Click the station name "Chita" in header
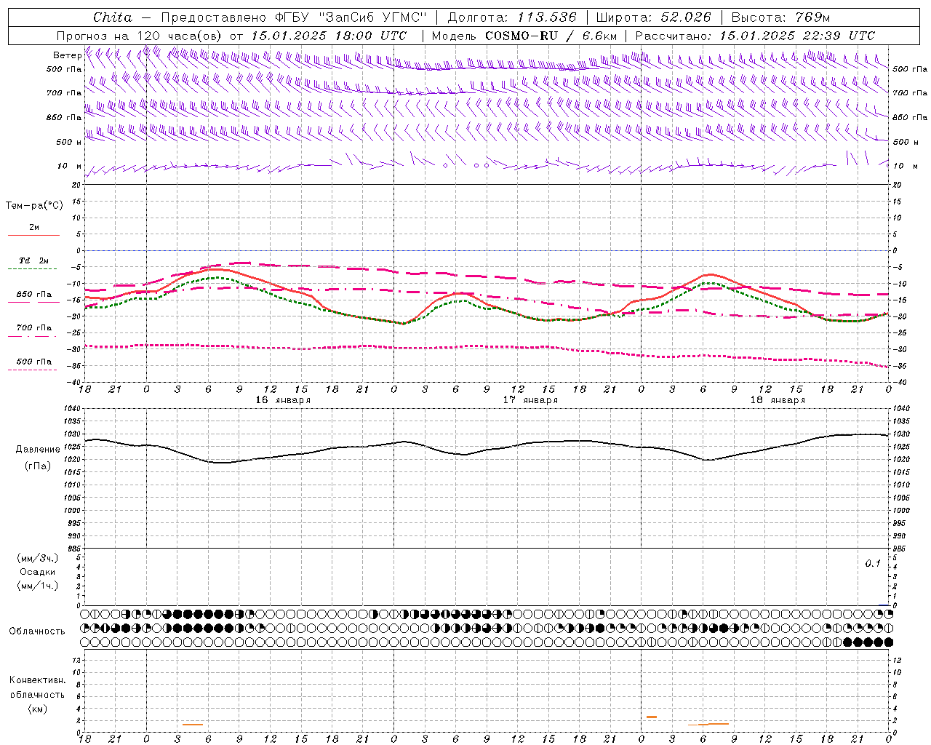 pos(113,17)
